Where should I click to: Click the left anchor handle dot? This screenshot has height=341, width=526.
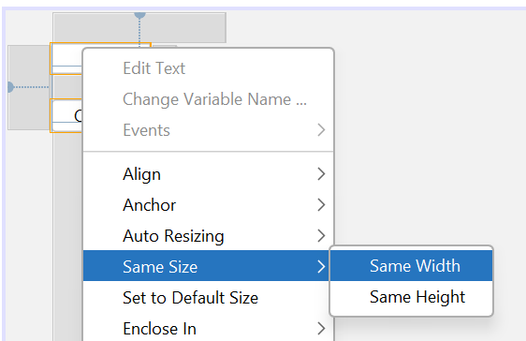tap(10, 87)
